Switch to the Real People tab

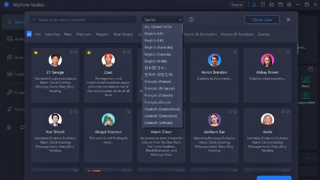coord(123,34)
